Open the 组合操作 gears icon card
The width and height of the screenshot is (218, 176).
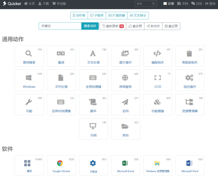tap(190, 80)
